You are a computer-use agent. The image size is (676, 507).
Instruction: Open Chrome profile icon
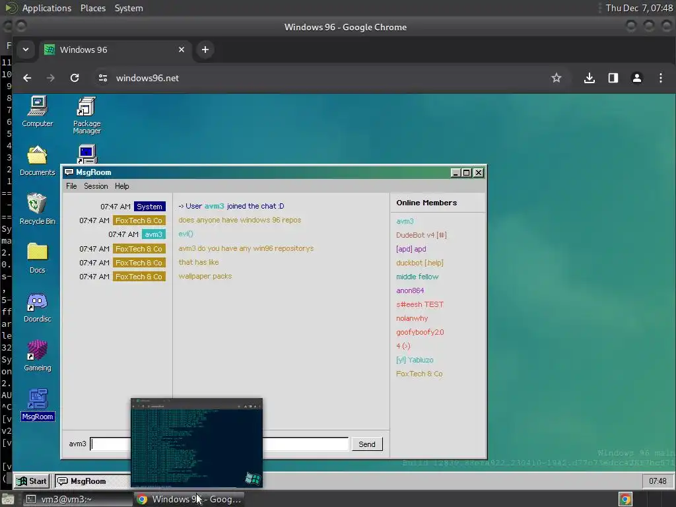(x=637, y=78)
